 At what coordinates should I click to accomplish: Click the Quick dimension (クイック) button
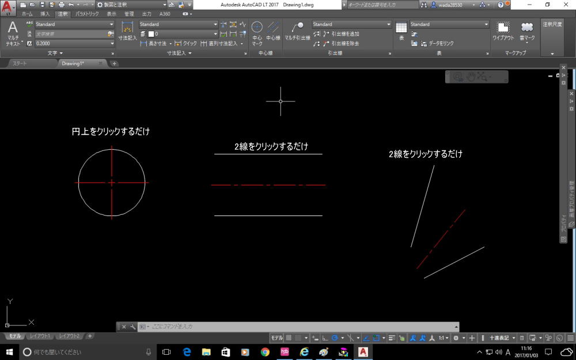[x=186, y=43]
